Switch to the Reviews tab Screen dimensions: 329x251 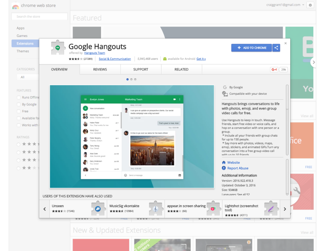pos(100,69)
